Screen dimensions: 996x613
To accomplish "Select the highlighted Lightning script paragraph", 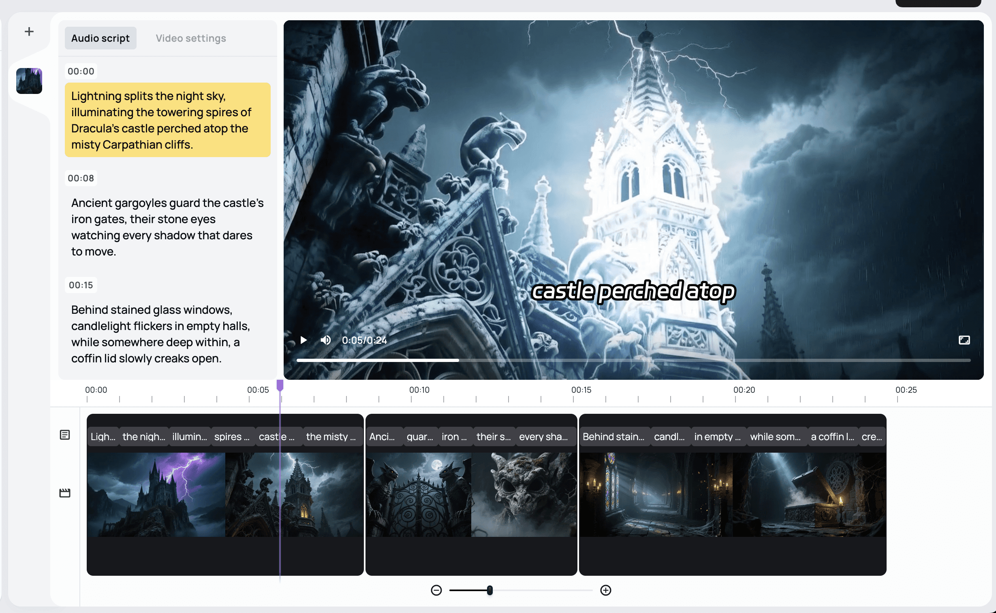I will (x=167, y=120).
